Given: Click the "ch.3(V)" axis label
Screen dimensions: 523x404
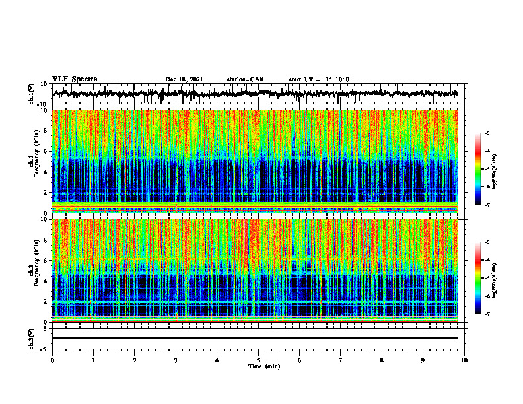Looking at the screenshot, I should (x=32, y=339).
